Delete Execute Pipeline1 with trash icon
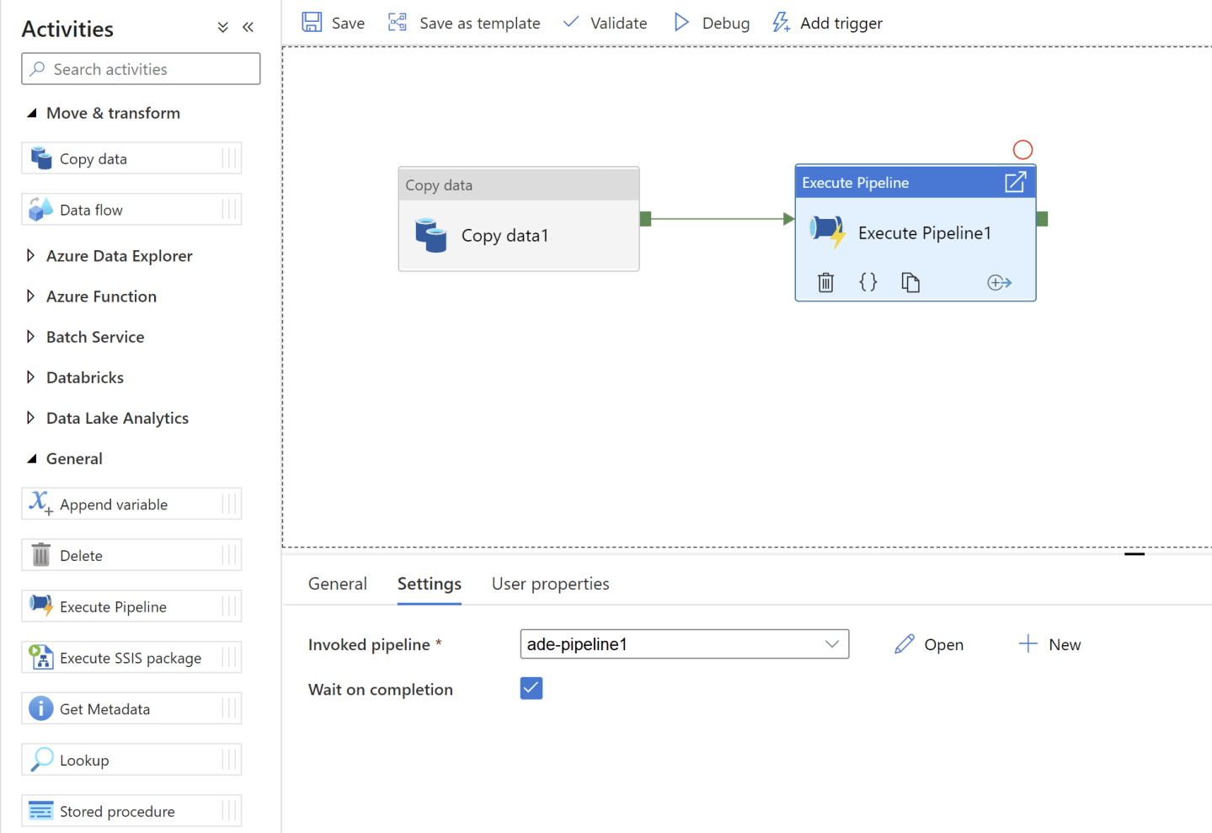1212x833 pixels. coord(825,282)
